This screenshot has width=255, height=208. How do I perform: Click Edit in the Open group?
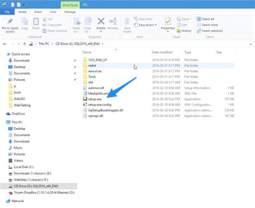(182, 25)
